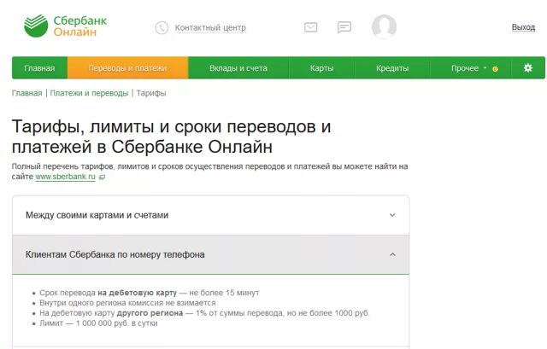This screenshot has height=349, width=547.
Task: Open Контактный центр link
Action: click(x=210, y=27)
